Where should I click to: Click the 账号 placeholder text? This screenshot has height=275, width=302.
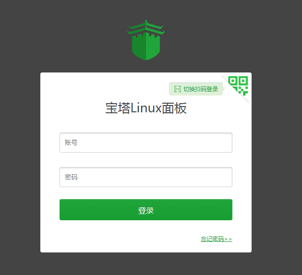[71, 143]
